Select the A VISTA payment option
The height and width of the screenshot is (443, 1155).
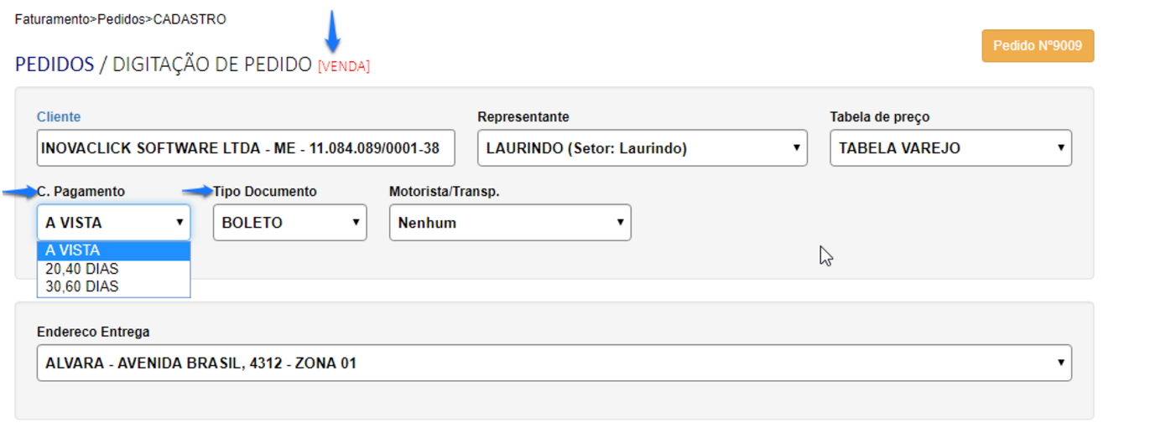click(x=113, y=250)
